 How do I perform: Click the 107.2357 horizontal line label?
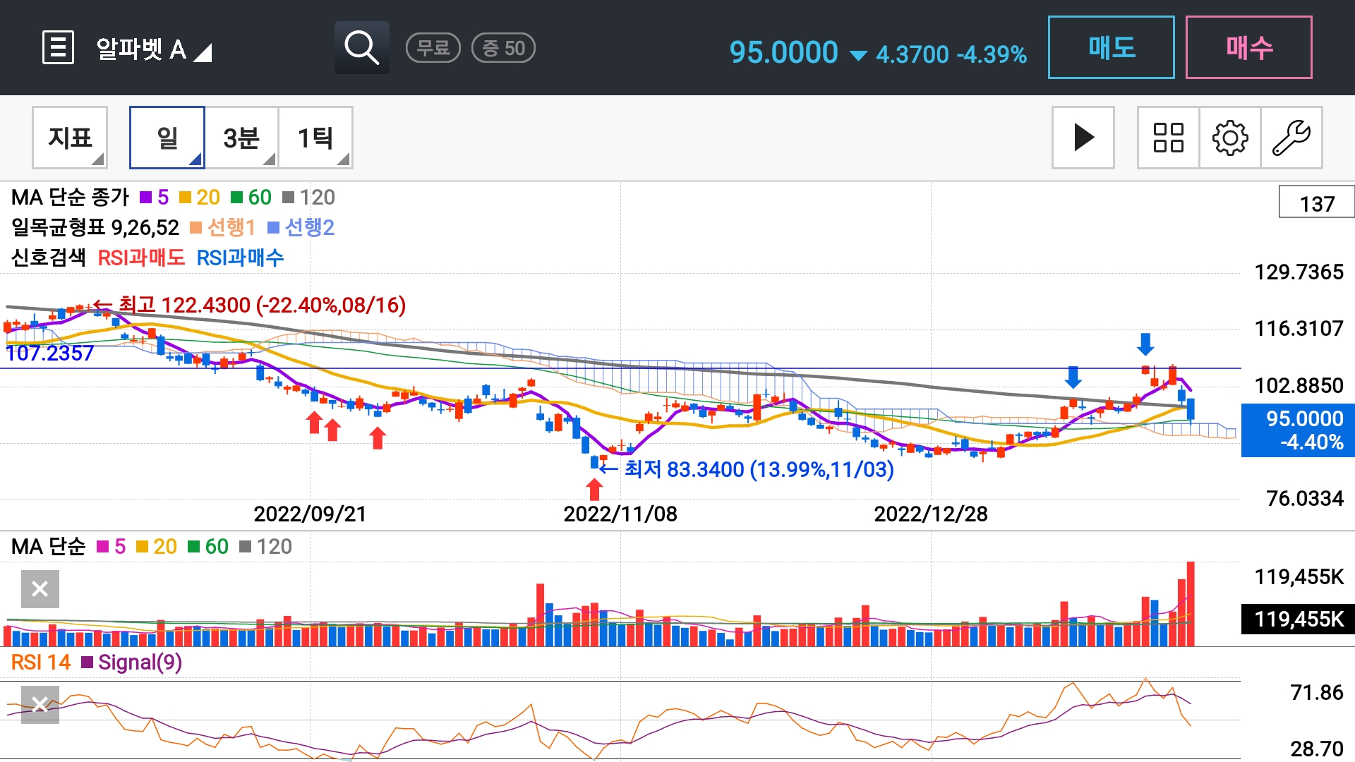[x=49, y=353]
